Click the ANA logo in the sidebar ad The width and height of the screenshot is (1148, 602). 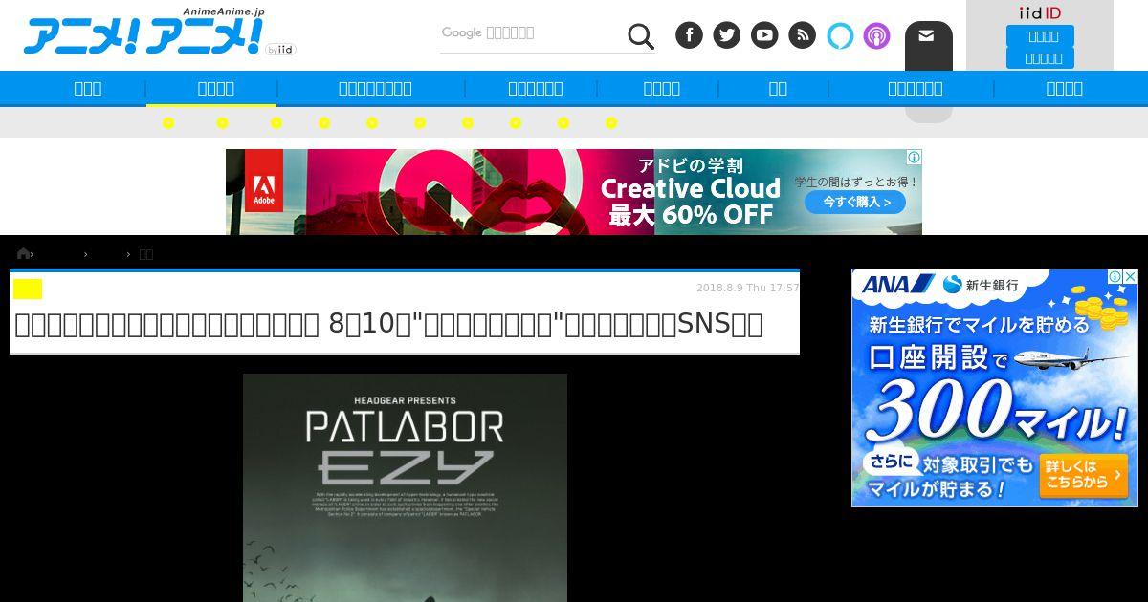tap(897, 284)
